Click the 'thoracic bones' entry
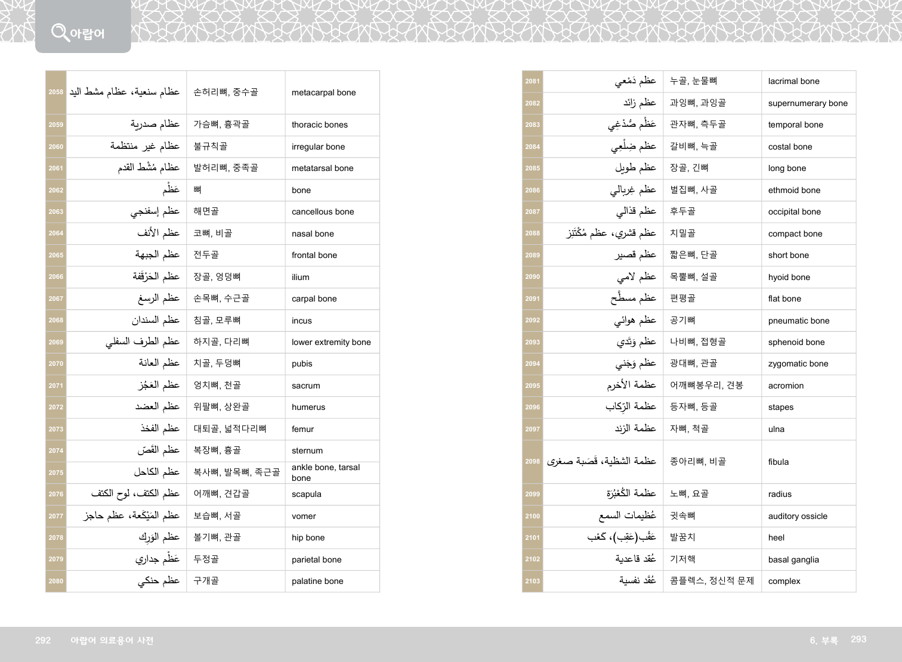This screenshot has width=902, height=662. [x=319, y=125]
